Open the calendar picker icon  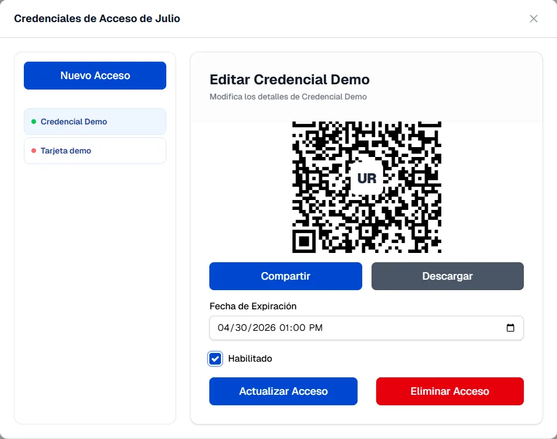510,328
